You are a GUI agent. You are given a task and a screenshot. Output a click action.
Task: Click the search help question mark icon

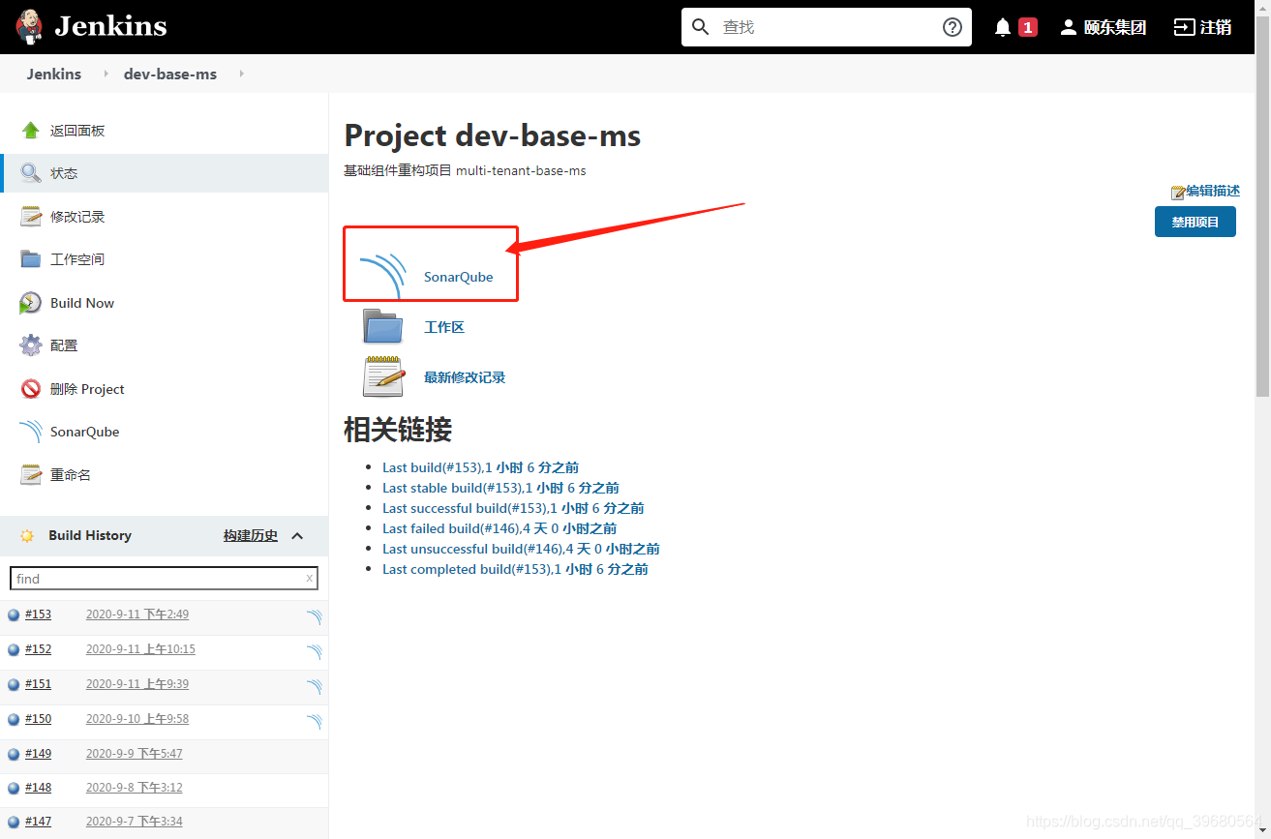click(x=953, y=27)
